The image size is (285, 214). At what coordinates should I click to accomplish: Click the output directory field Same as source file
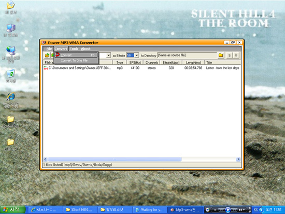click(x=187, y=55)
